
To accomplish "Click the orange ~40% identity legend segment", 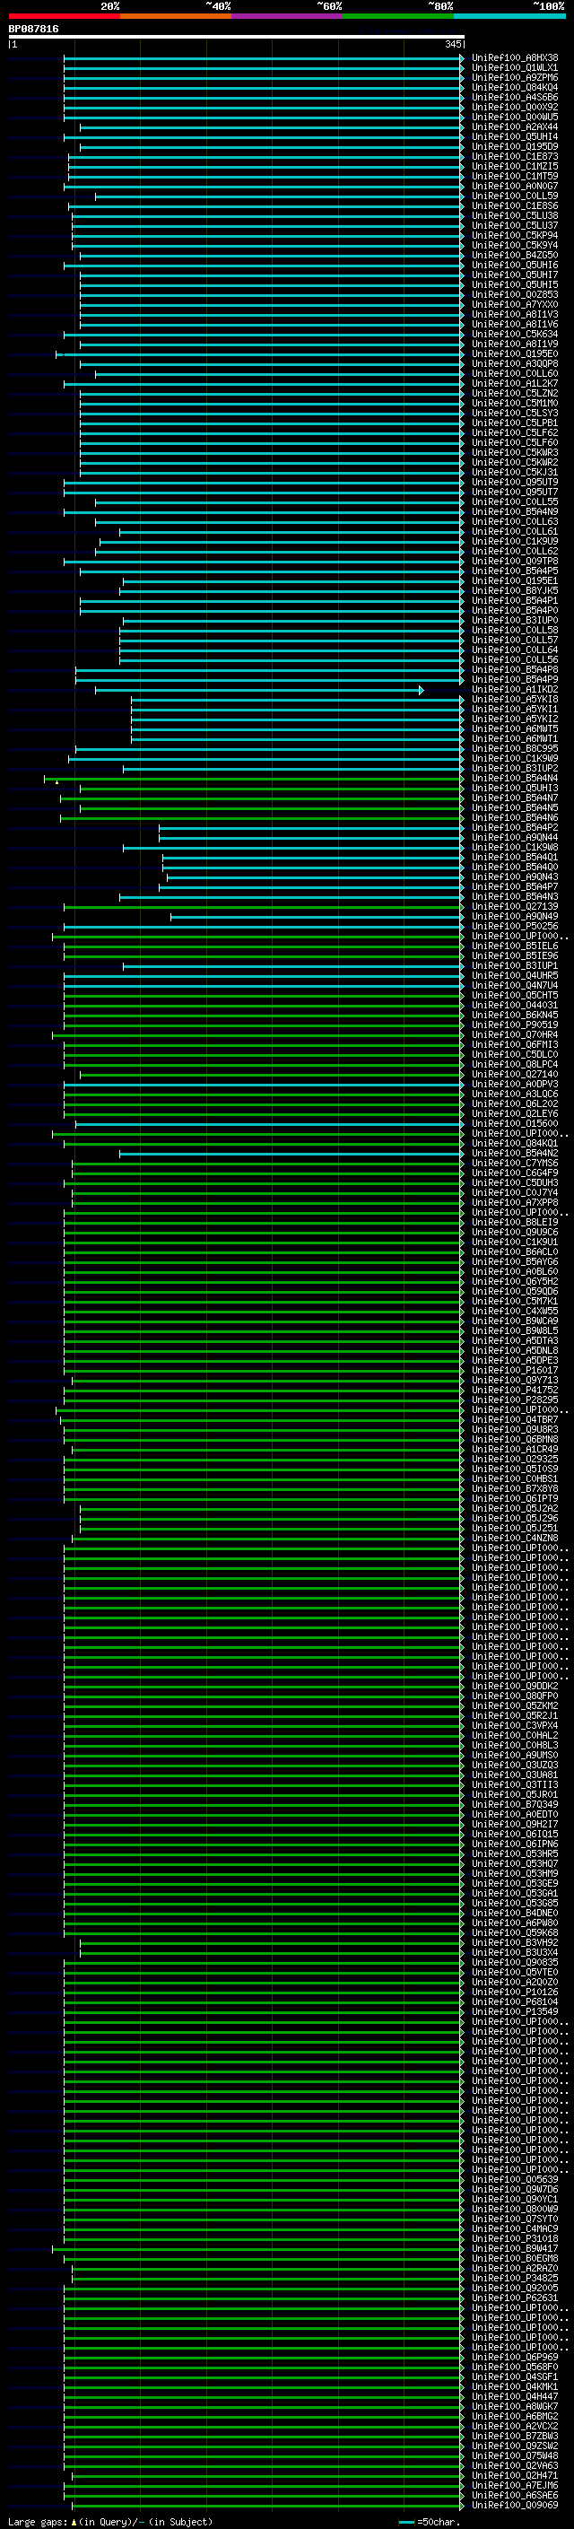I will click(176, 16).
